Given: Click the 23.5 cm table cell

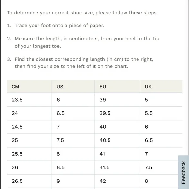Looking at the screenshot, I should click(x=30, y=100).
